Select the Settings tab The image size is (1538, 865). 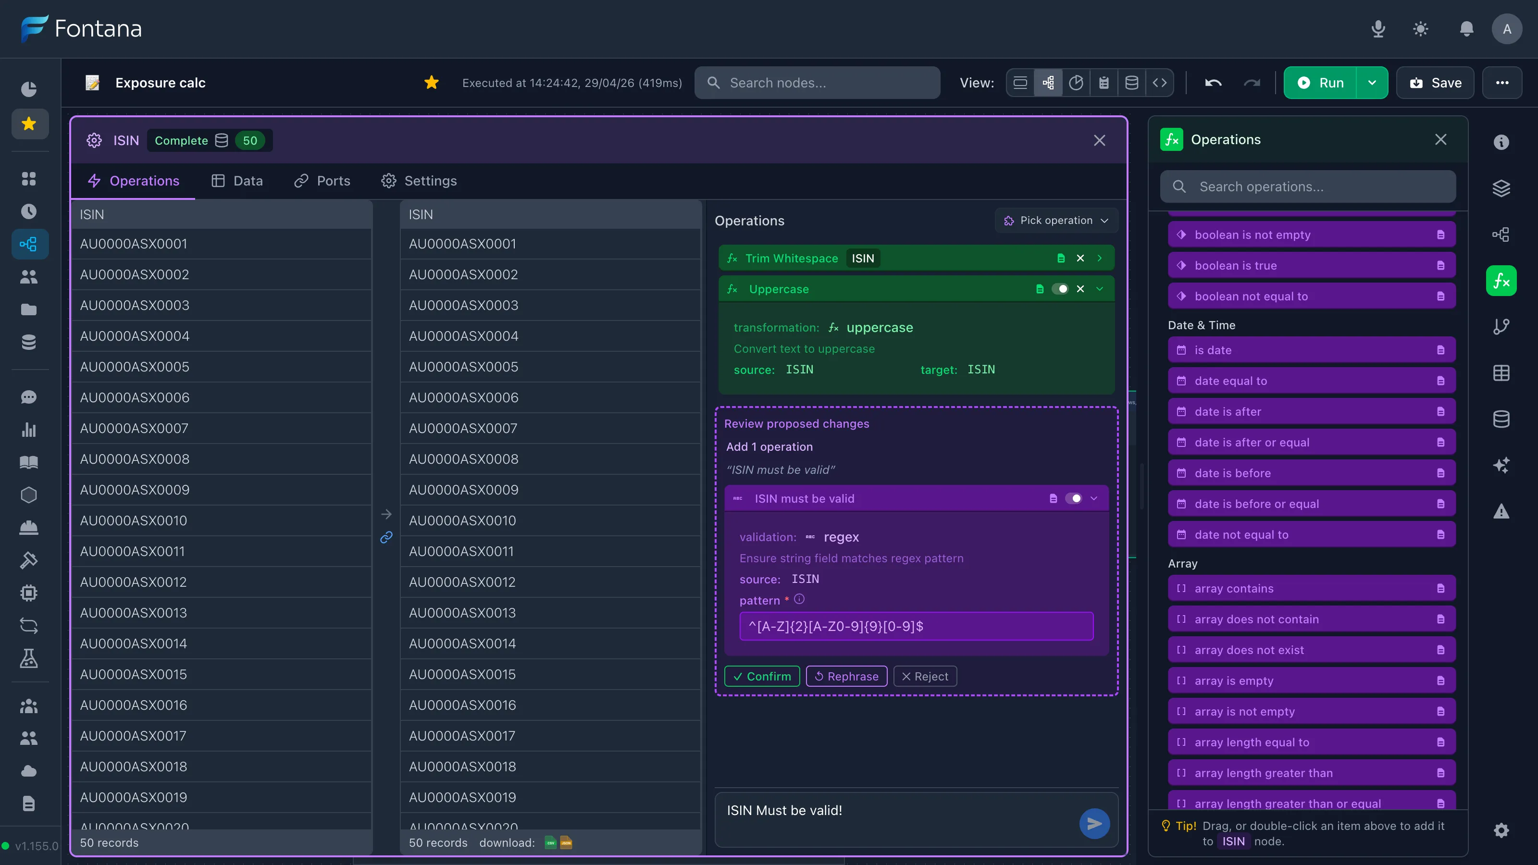(x=419, y=181)
